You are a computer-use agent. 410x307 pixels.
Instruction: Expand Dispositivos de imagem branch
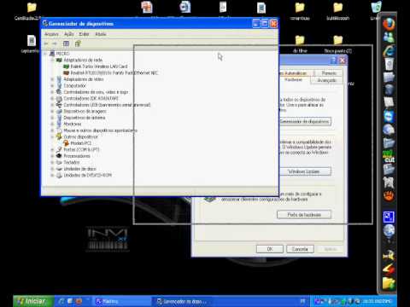pyautogui.click(x=52, y=111)
